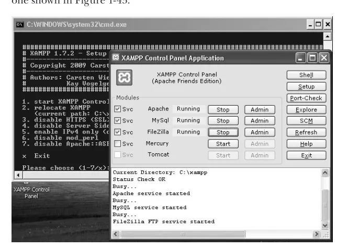The image size is (337, 248).
Task: Run the Port-Check button
Action: (306, 98)
